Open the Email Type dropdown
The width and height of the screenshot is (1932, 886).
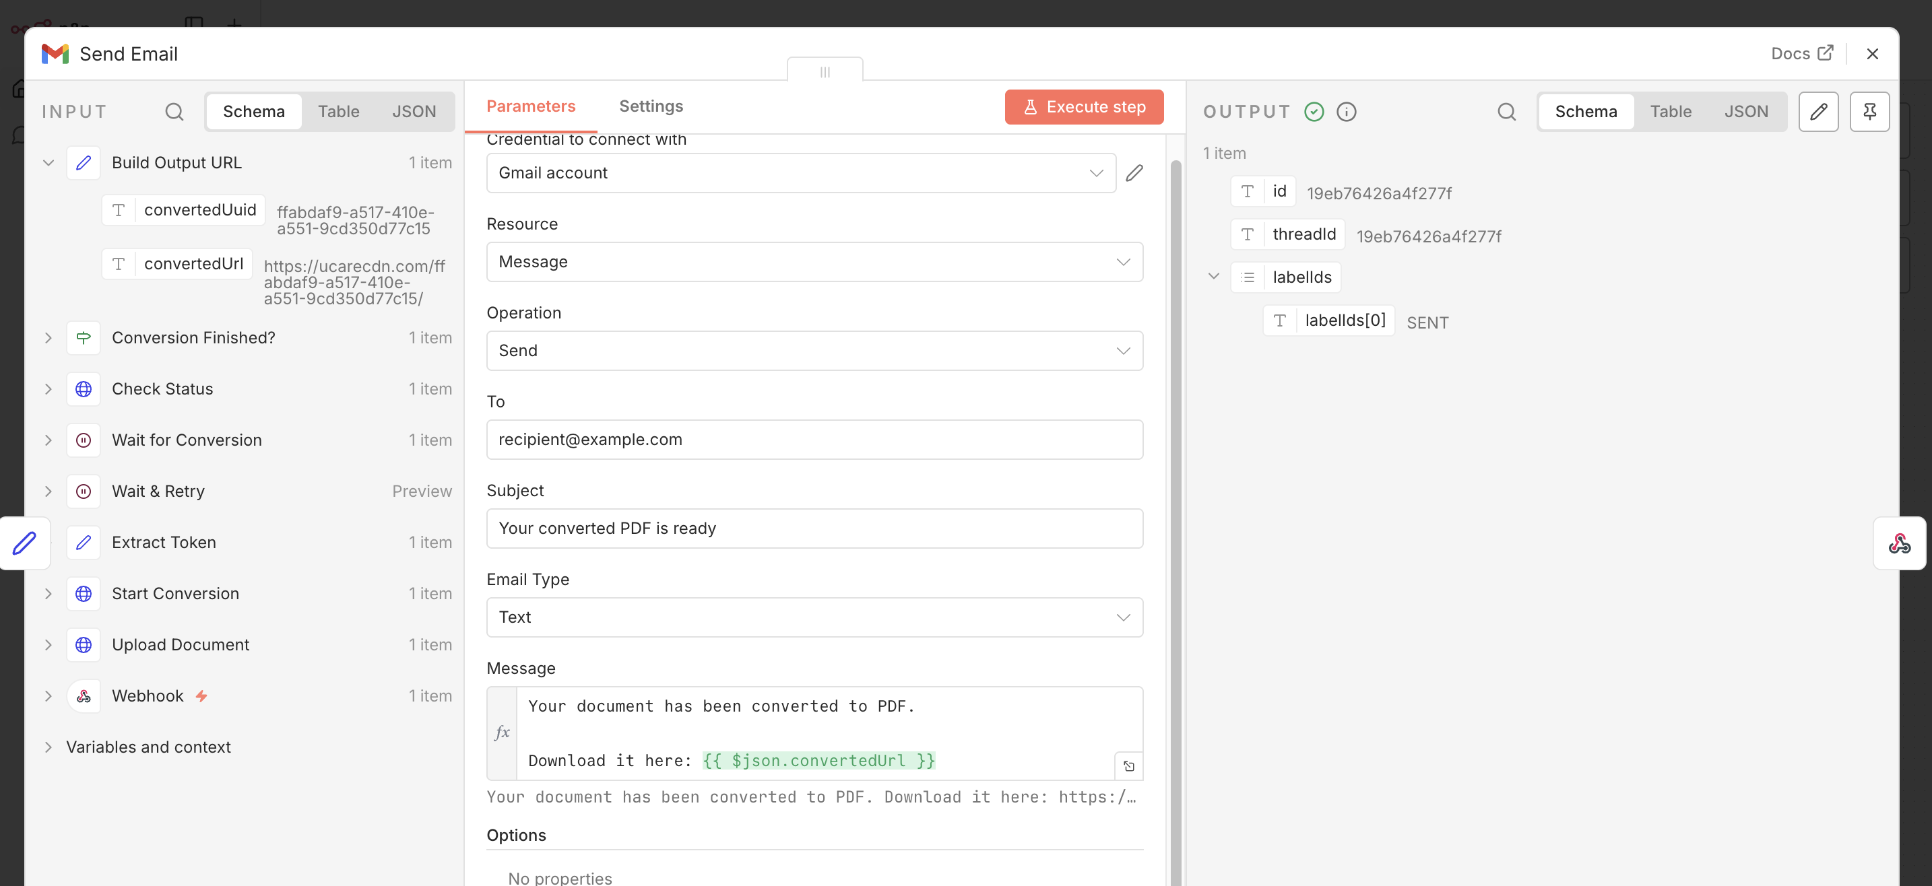tap(814, 617)
